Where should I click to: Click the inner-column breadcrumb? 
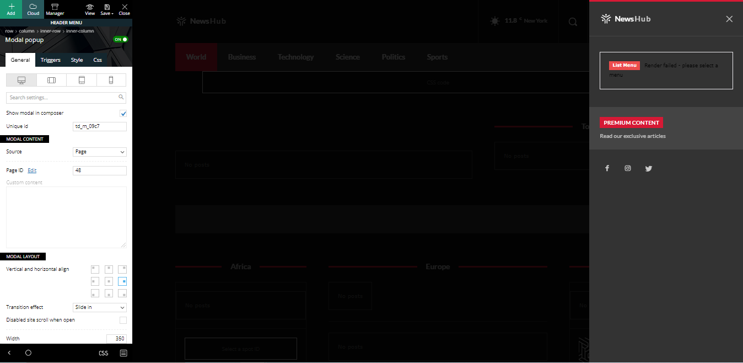(x=80, y=31)
